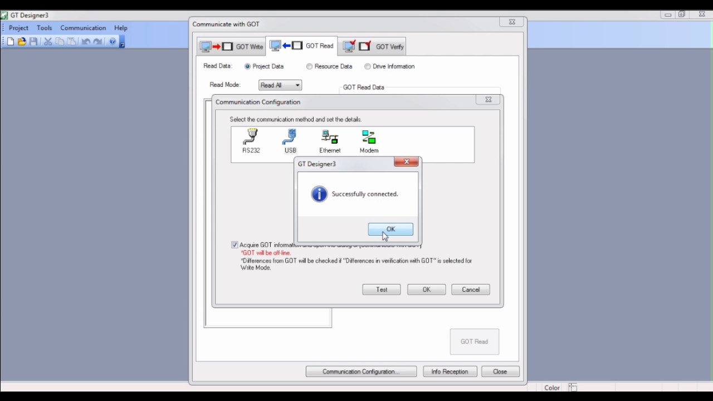Click the Color label in status bar
This screenshot has width=713, height=401.
552,388
